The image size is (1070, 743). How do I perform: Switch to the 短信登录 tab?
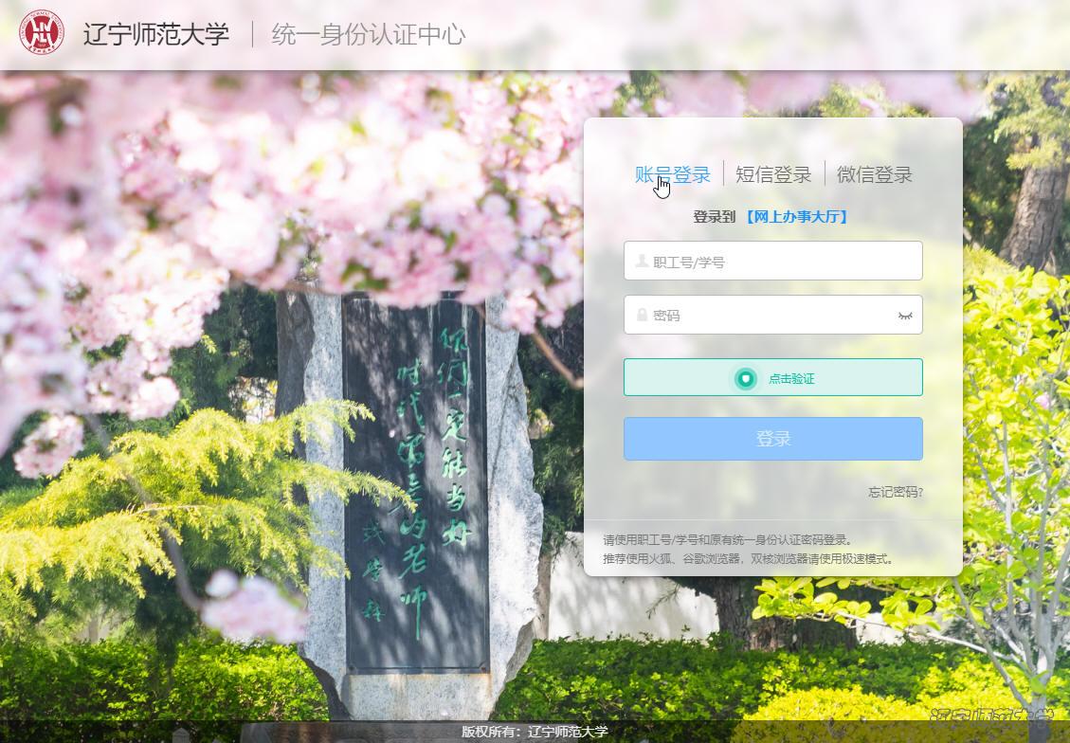(x=773, y=174)
